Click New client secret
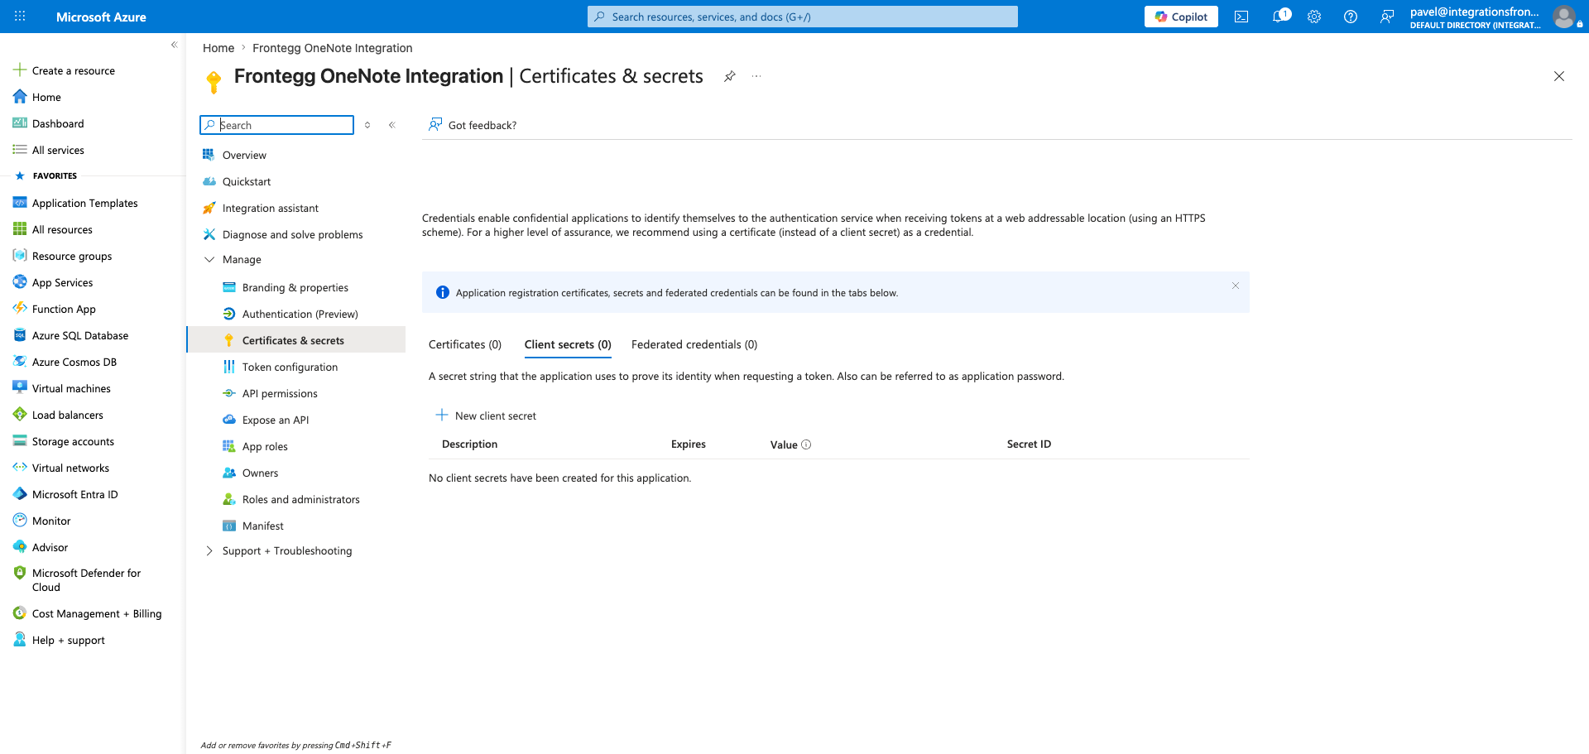1589x754 pixels. coord(486,415)
